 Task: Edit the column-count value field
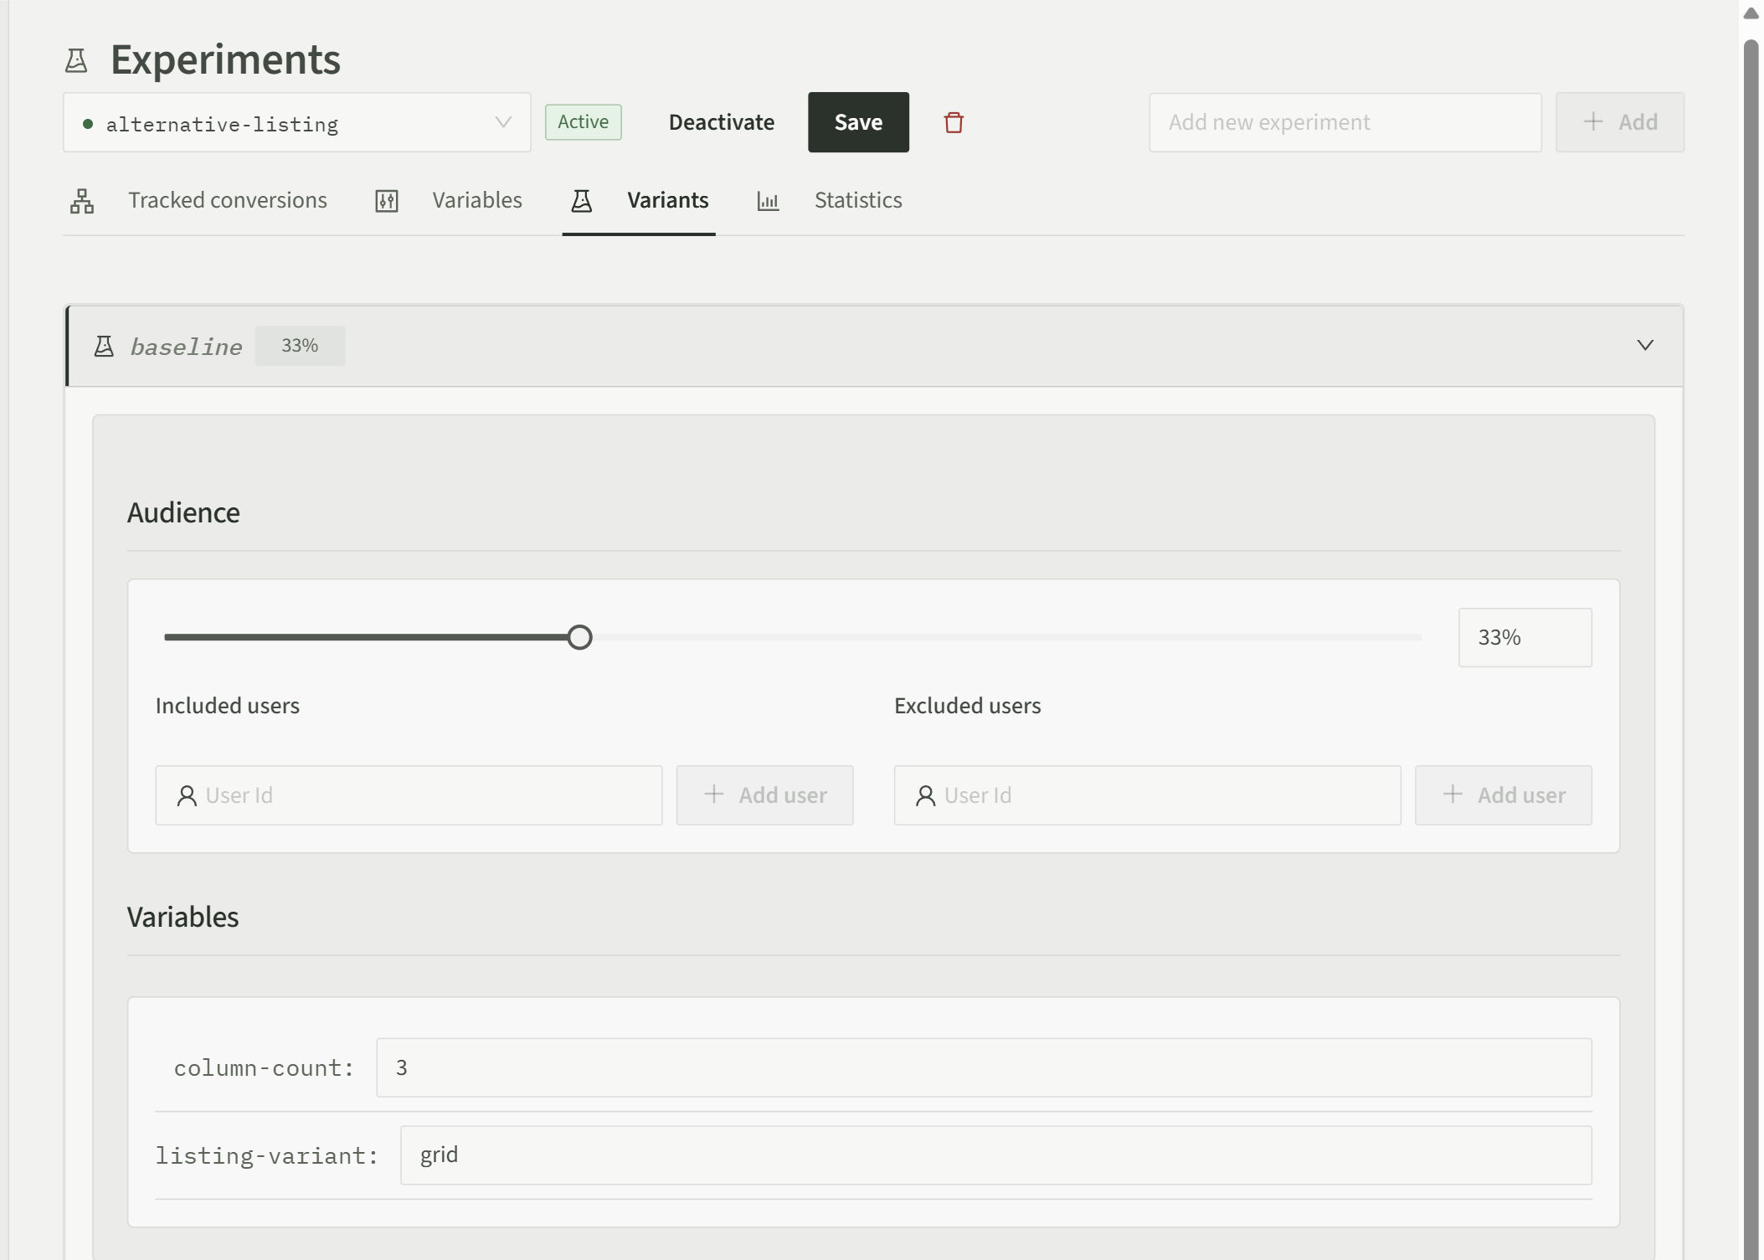pyautogui.click(x=984, y=1067)
